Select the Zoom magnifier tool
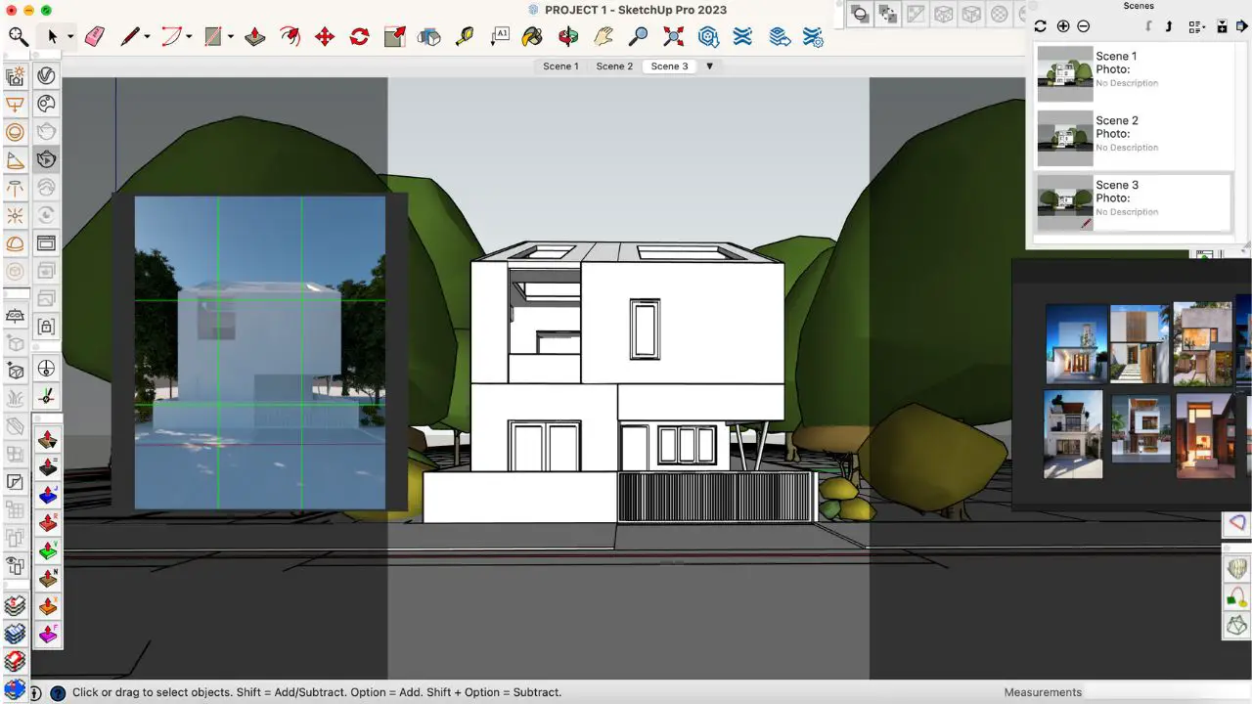Viewport: 1252px width, 704px height. 638,37
